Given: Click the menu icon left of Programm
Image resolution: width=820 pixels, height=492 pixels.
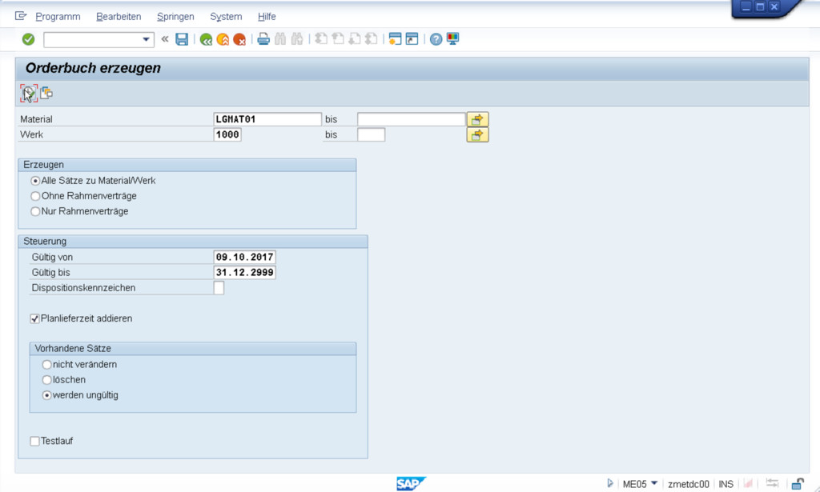Looking at the screenshot, I should (x=20, y=16).
